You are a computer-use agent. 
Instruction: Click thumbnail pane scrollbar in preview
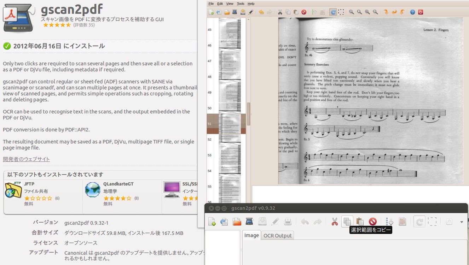click(x=249, y=114)
